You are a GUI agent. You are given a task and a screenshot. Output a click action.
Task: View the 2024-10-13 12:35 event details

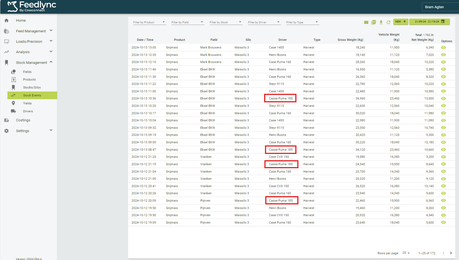click(443, 55)
